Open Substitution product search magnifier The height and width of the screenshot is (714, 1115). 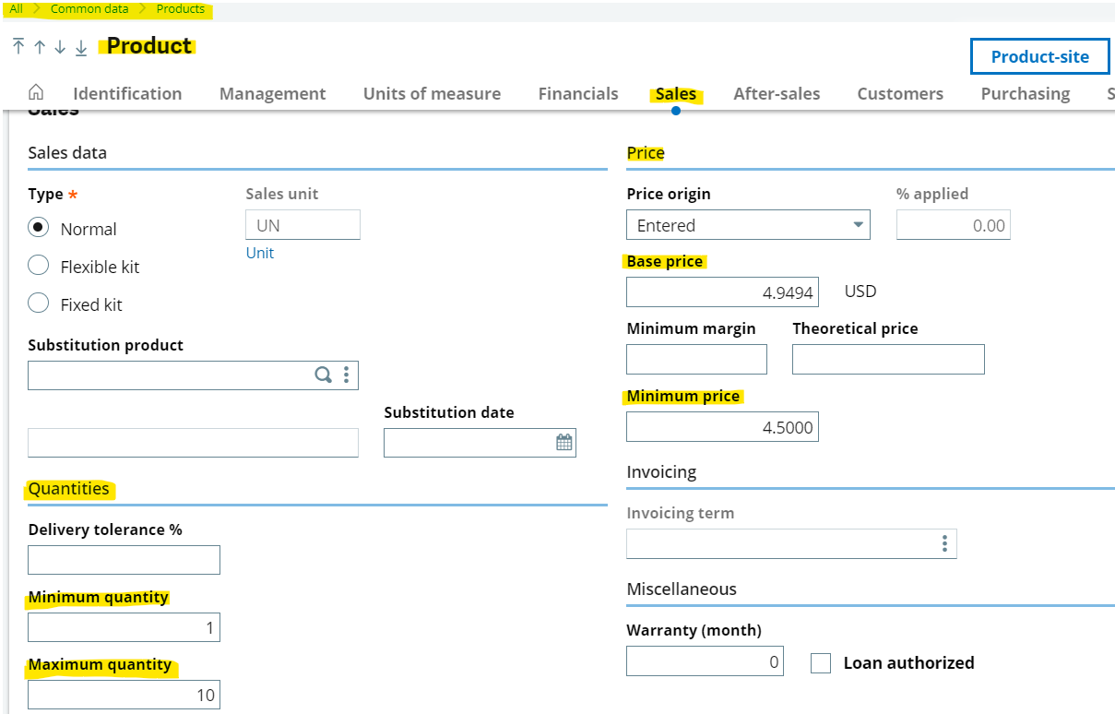(x=323, y=375)
